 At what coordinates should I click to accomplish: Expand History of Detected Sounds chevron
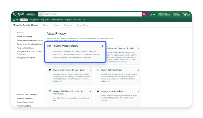138,48
